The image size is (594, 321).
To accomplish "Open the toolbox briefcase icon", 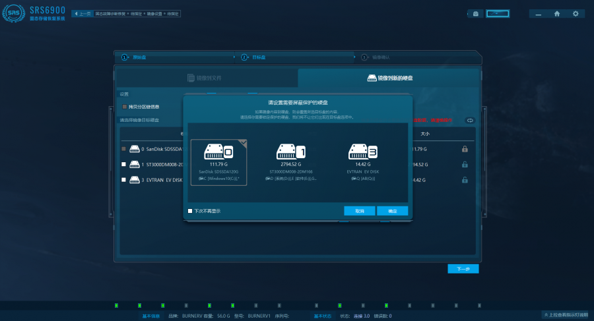I will tap(476, 14).
